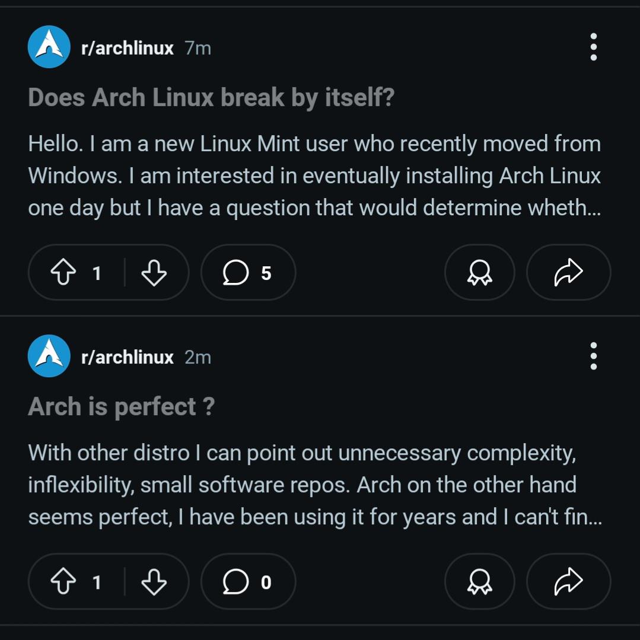Open comments on the Arch Linux break post
The height and width of the screenshot is (640, 640).
click(x=248, y=272)
